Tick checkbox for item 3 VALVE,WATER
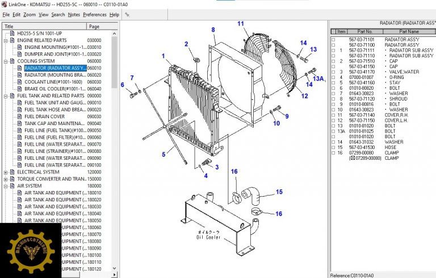 point(333,72)
